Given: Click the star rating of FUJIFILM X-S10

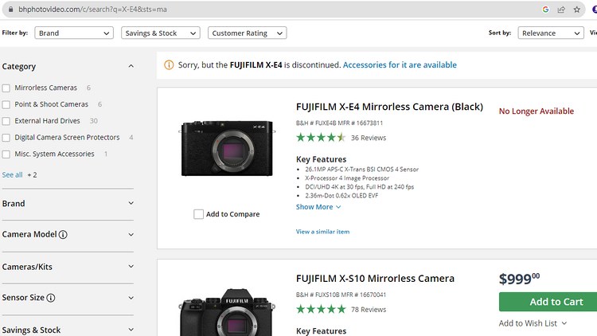Looking at the screenshot, I should [x=321, y=309].
